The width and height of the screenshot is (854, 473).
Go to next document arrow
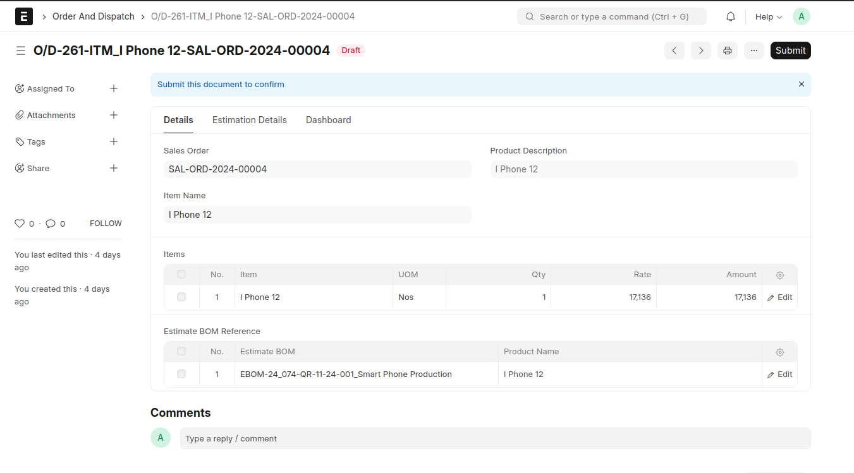tap(701, 51)
